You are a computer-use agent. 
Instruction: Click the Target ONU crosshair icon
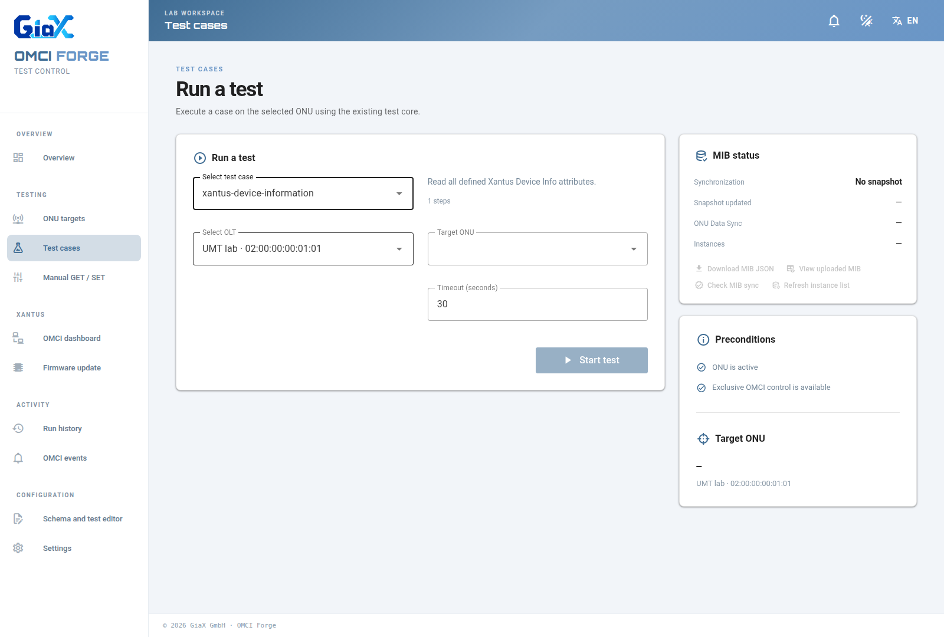coord(703,439)
